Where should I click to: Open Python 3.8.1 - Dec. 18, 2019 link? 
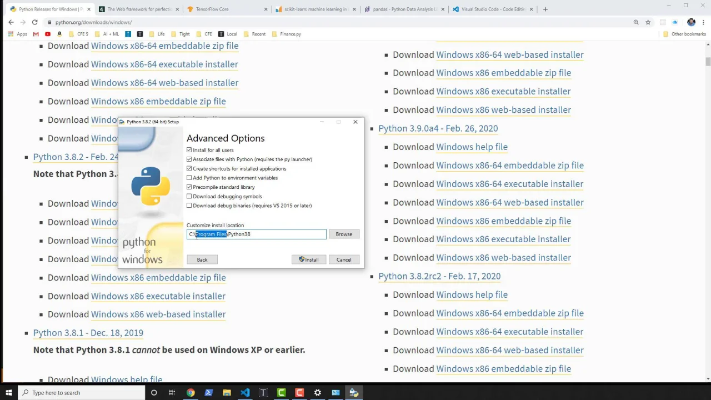(88, 333)
